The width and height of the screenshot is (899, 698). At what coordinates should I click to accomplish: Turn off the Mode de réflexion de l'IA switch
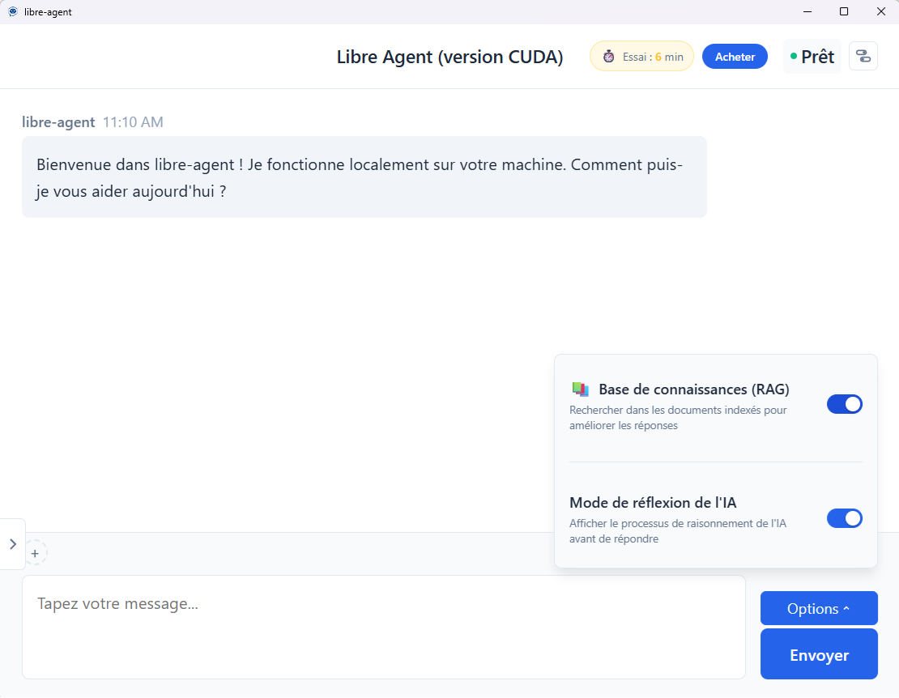pyautogui.click(x=844, y=518)
